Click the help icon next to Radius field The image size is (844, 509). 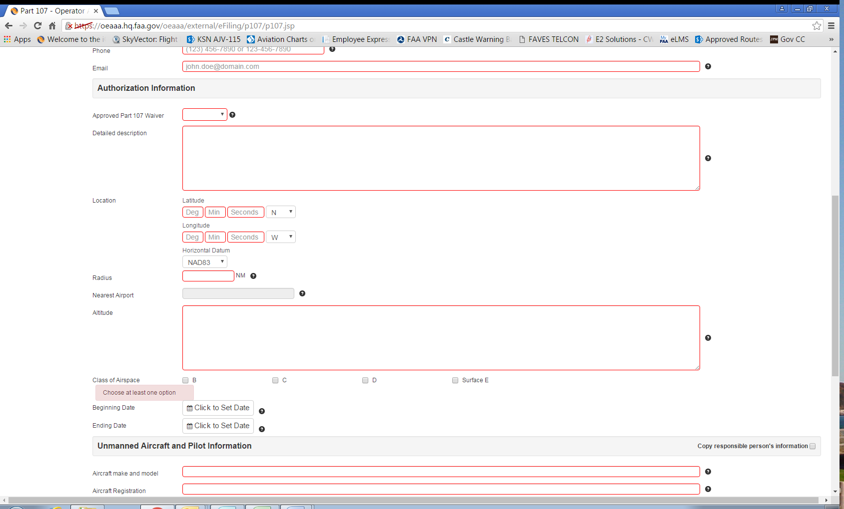(x=253, y=276)
